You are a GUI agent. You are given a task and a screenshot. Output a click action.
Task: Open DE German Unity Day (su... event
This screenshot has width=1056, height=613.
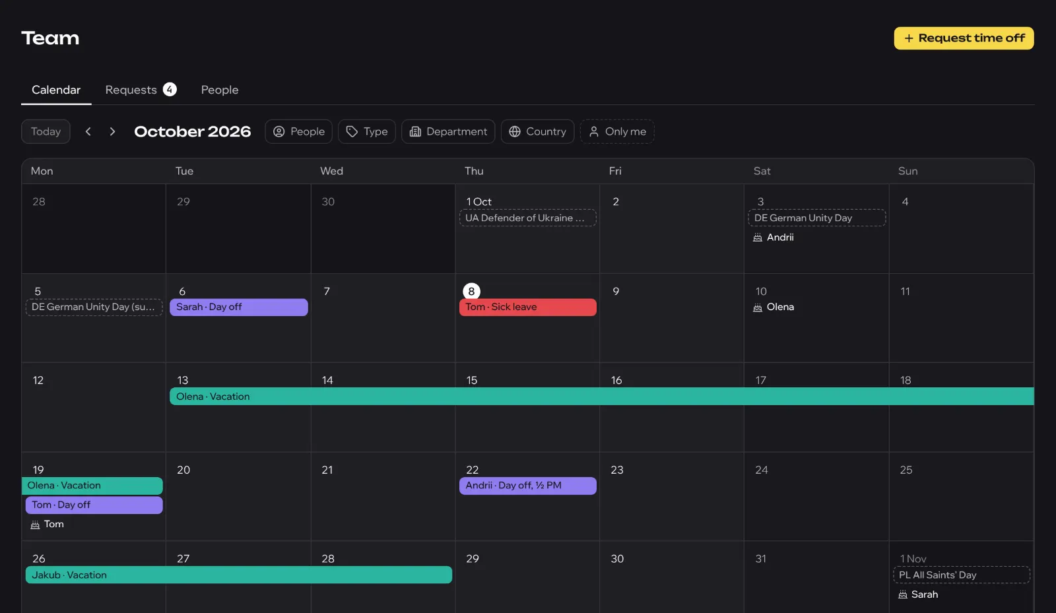[x=94, y=307]
